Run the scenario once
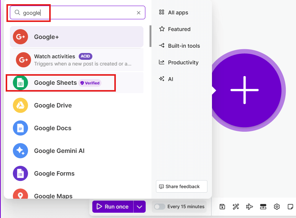Viewport: 296px width, 218px height. [x=113, y=207]
